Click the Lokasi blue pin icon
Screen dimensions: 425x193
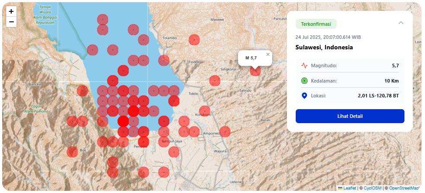coord(304,96)
